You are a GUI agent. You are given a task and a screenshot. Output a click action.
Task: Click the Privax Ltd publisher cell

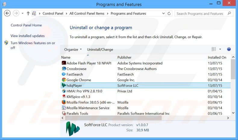(125, 91)
